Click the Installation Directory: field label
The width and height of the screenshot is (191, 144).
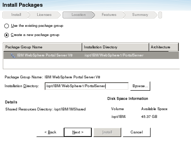tap(22, 86)
